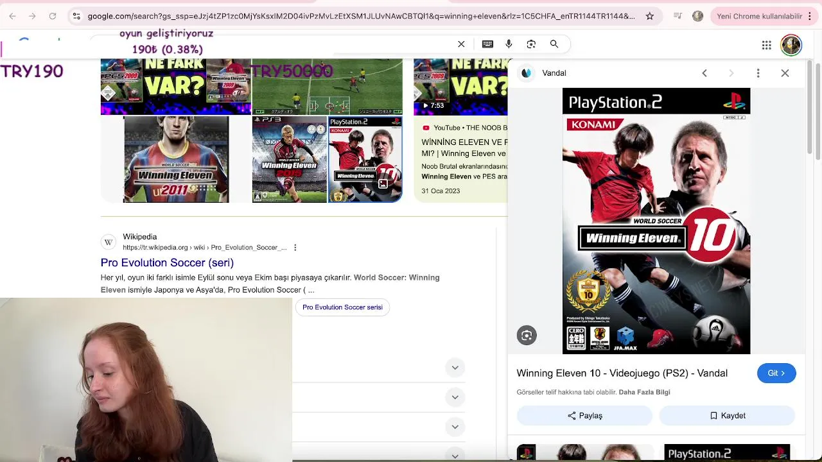Click the Wikipedia favicon in result
Image resolution: width=822 pixels, height=462 pixels.
[x=109, y=242]
